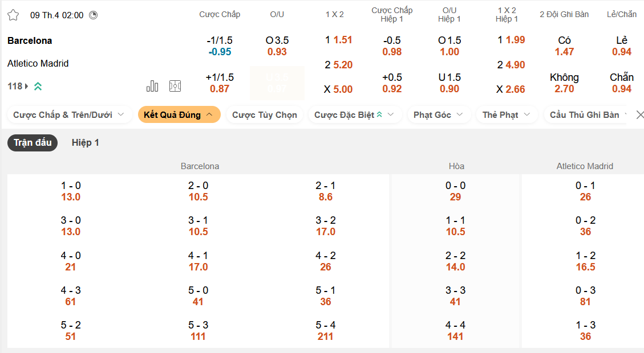Click the green double-chevron collapse icon
The height and width of the screenshot is (353, 644).
coord(38,87)
